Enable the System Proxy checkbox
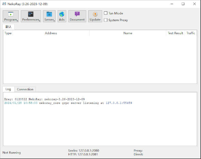 pyautogui.click(x=106, y=20)
